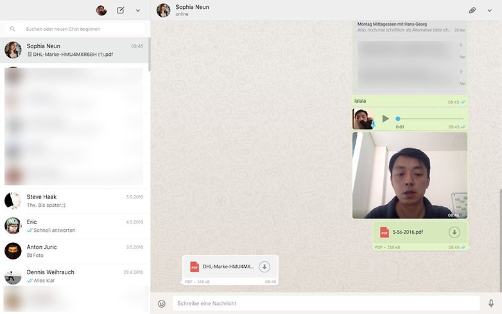Click Eric's avatar with helmet
The image size is (502, 314).
pos(13,225)
